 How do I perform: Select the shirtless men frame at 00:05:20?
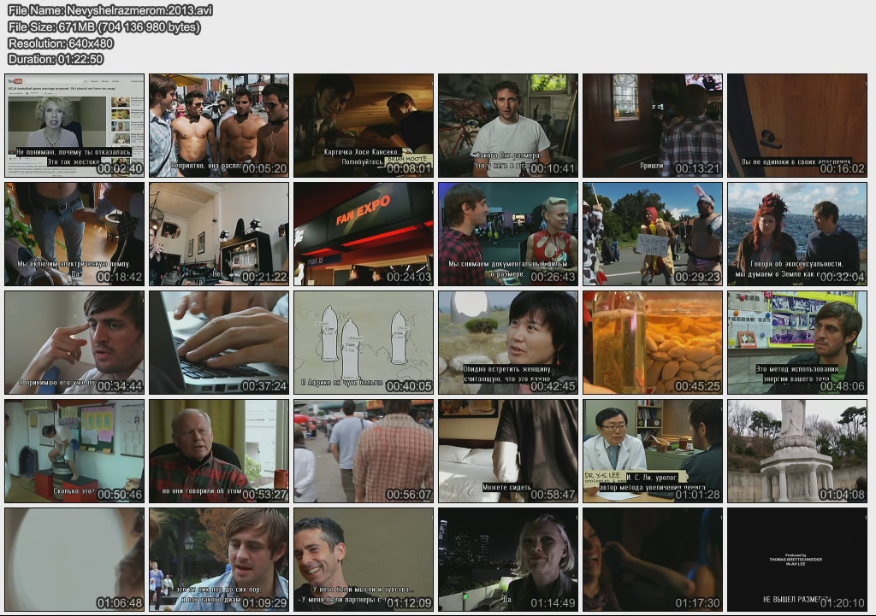219,126
